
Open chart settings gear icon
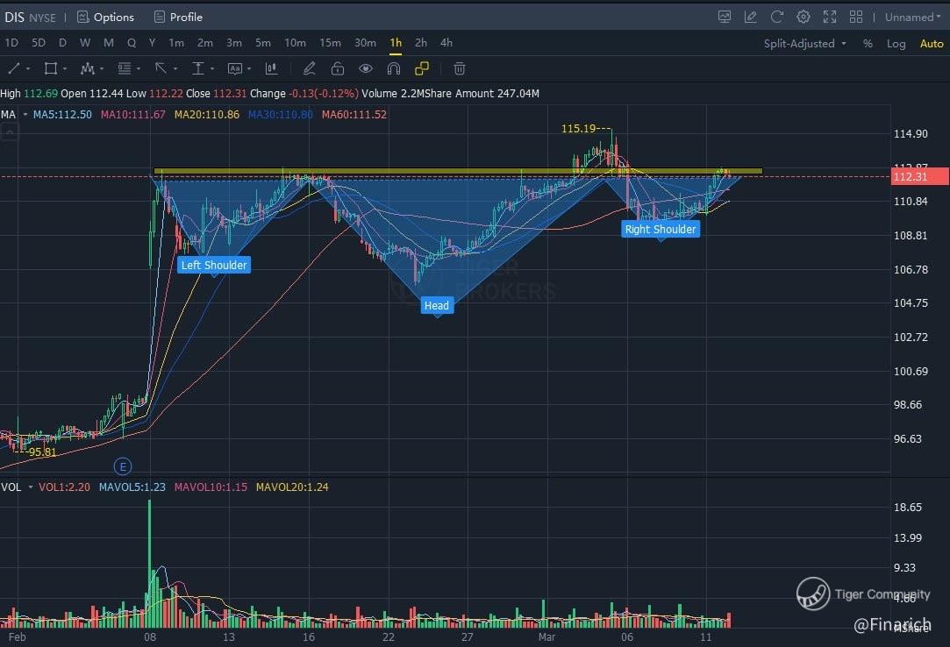pos(804,17)
